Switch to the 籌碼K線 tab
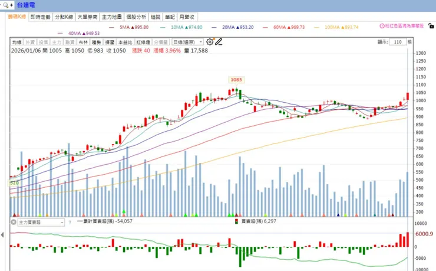This screenshot has width=436, height=271. coord(17,17)
